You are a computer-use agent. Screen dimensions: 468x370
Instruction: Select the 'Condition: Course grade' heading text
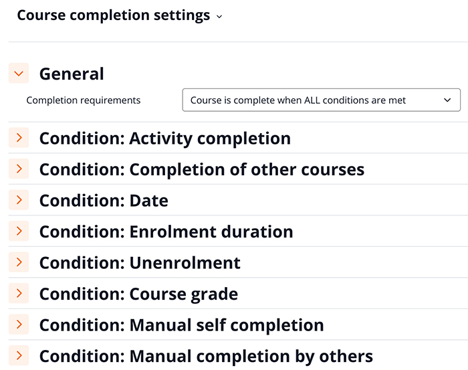[138, 294]
